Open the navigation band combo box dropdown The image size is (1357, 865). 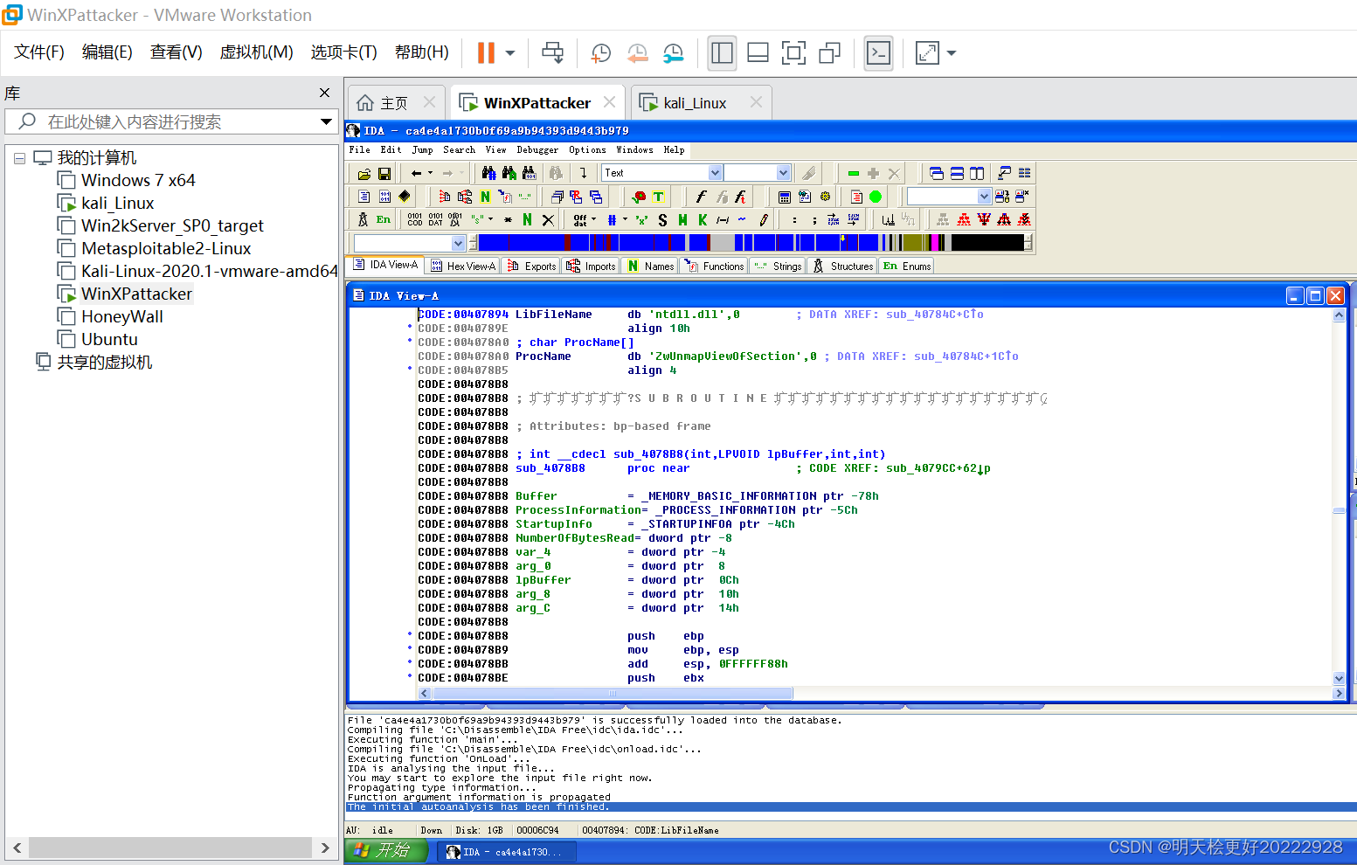458,243
